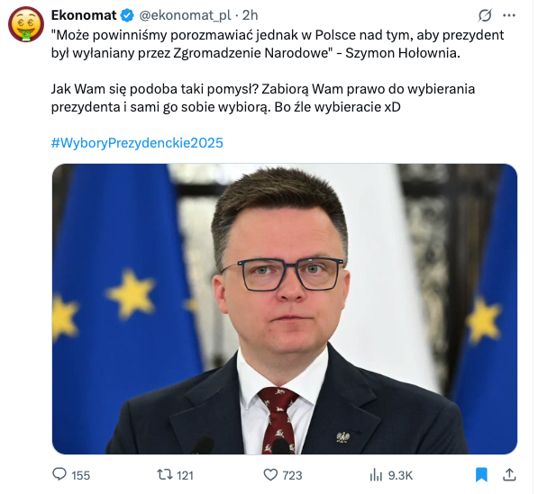
Task: Repost the tweet using the retweet icon
Action: 165,475
